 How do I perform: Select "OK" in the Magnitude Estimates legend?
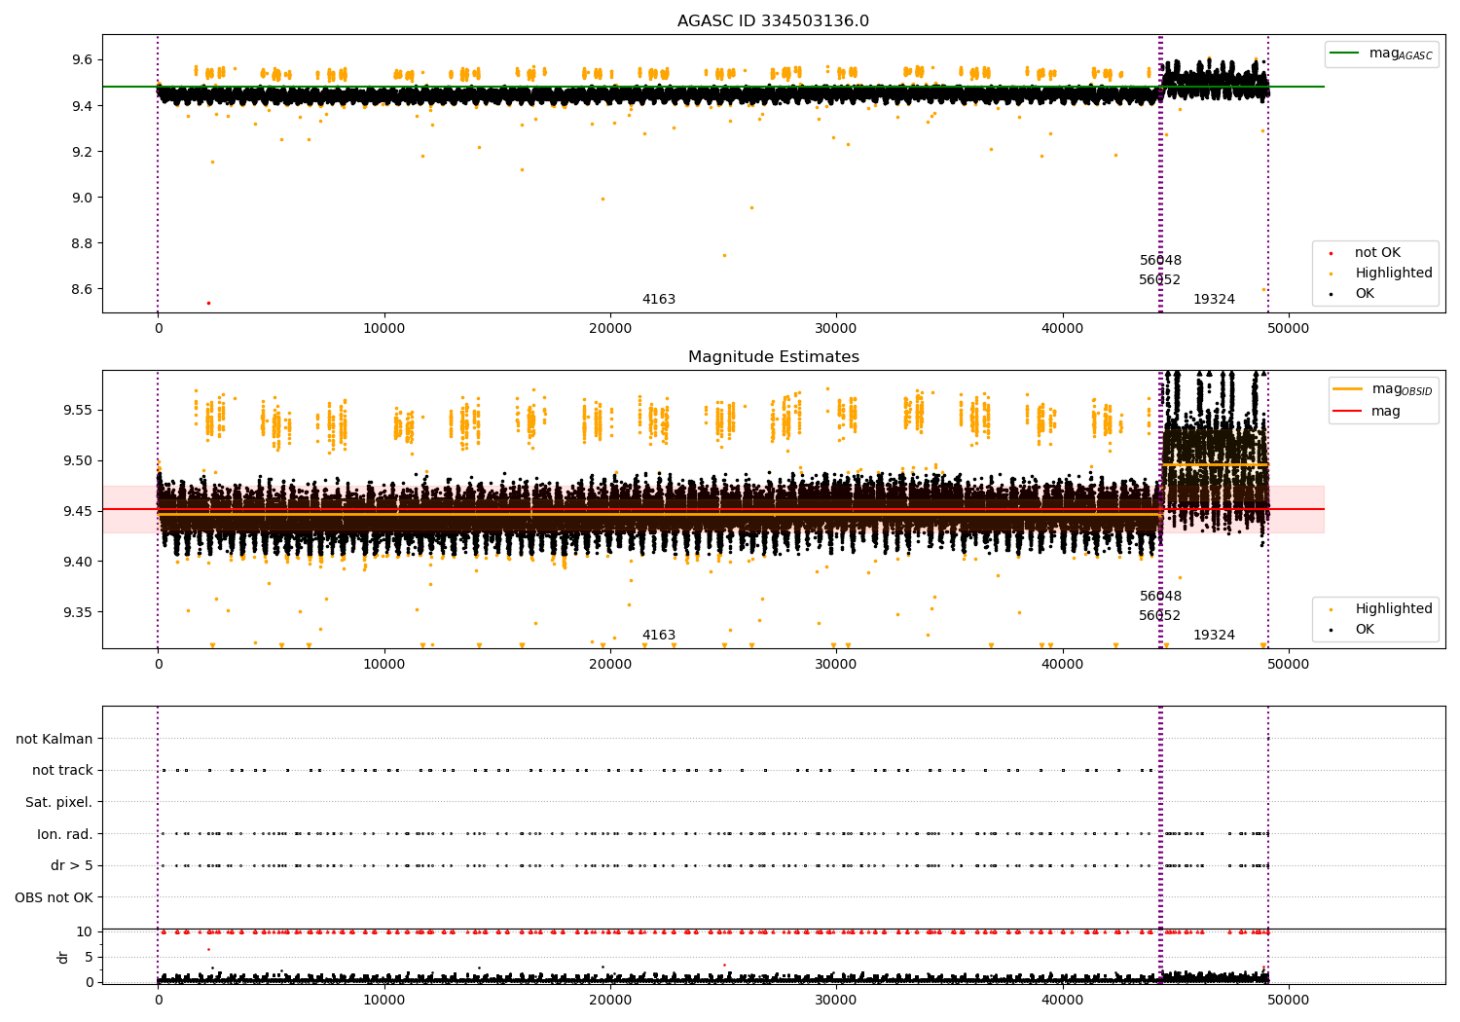tap(1365, 629)
